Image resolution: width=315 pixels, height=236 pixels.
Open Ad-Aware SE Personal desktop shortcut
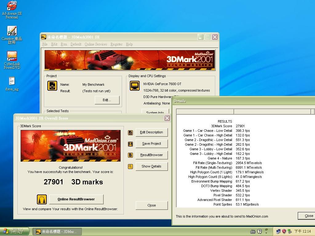click(x=12, y=6)
